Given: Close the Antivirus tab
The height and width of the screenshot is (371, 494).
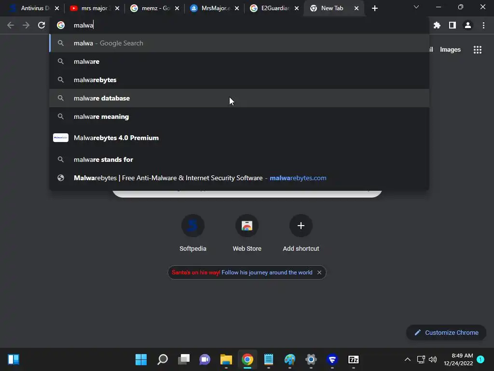Looking at the screenshot, I should [57, 8].
